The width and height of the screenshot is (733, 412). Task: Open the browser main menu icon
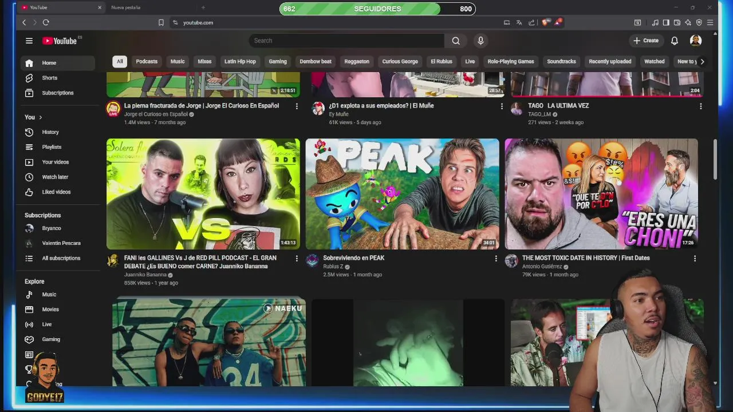[x=710, y=22]
